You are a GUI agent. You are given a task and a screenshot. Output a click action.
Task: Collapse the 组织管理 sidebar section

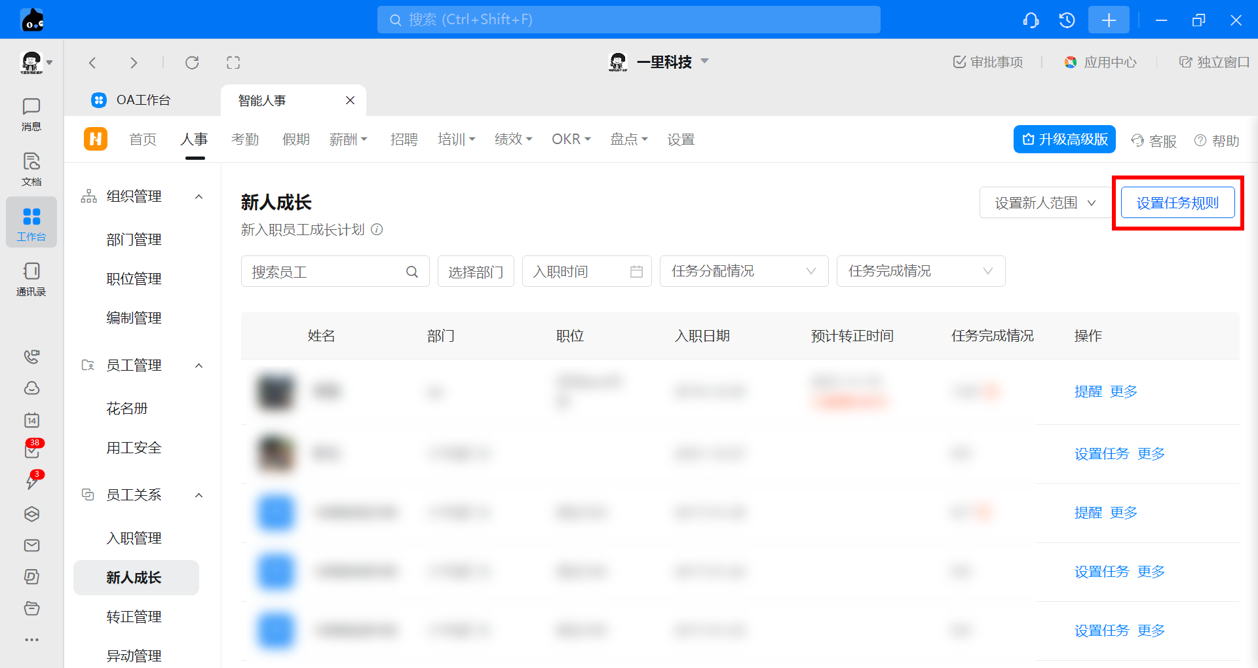pos(199,196)
